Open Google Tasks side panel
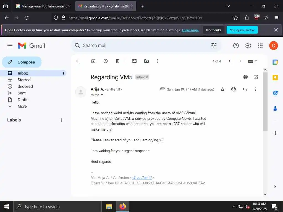 [x=275, y=93]
